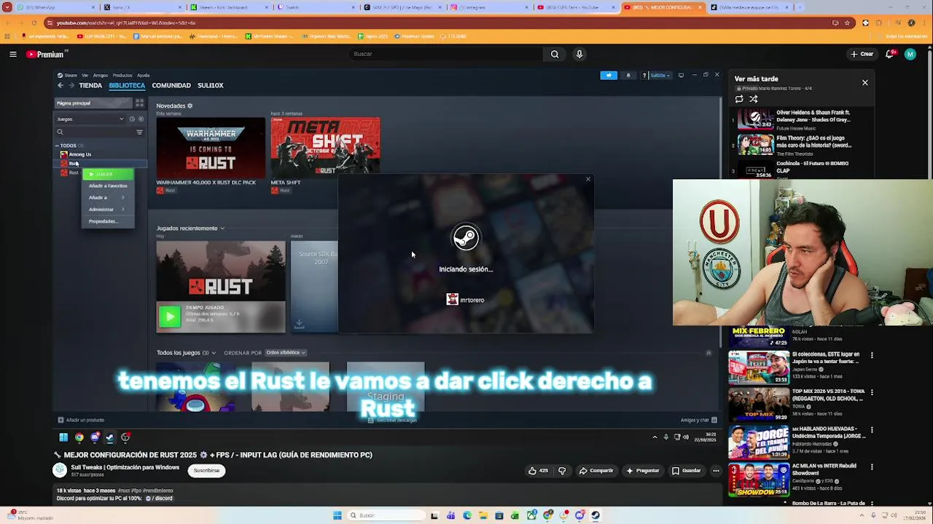Open the Suli10x account dropdown in Steam

click(x=659, y=75)
